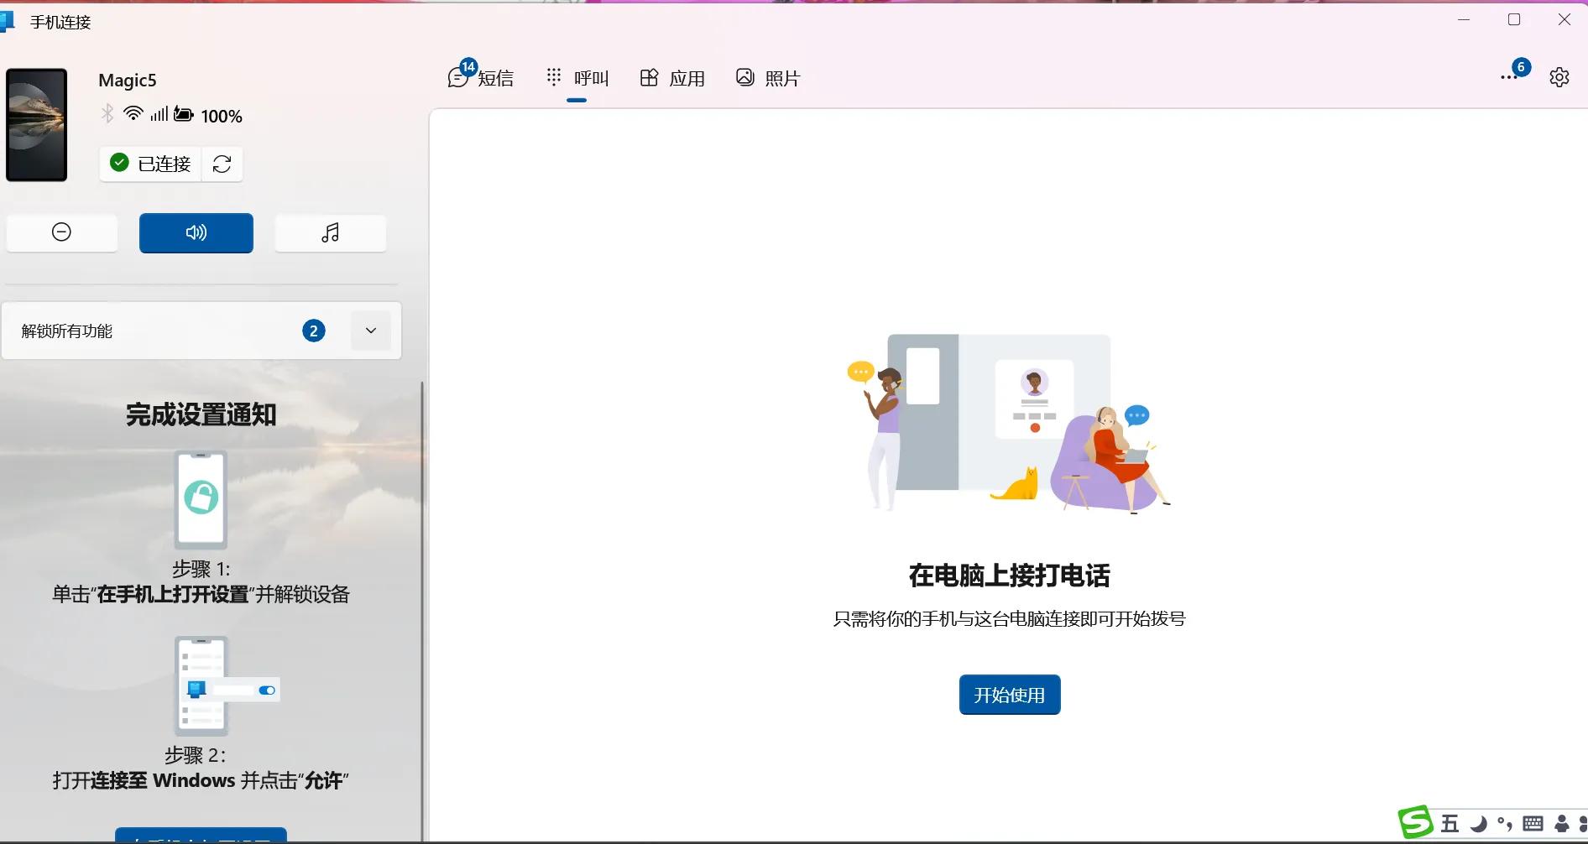Enable Do Not Disturb mode

(61, 232)
